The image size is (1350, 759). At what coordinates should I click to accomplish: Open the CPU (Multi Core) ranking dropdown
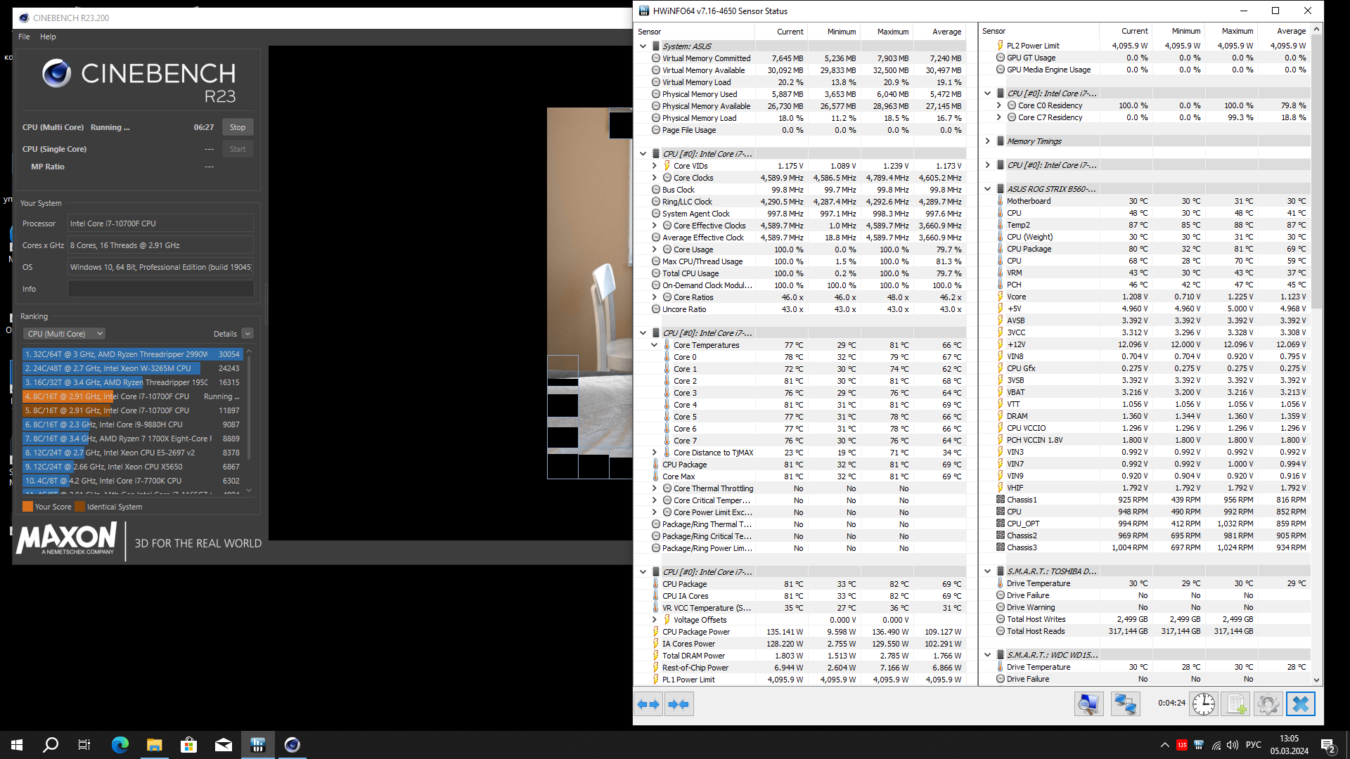click(64, 334)
